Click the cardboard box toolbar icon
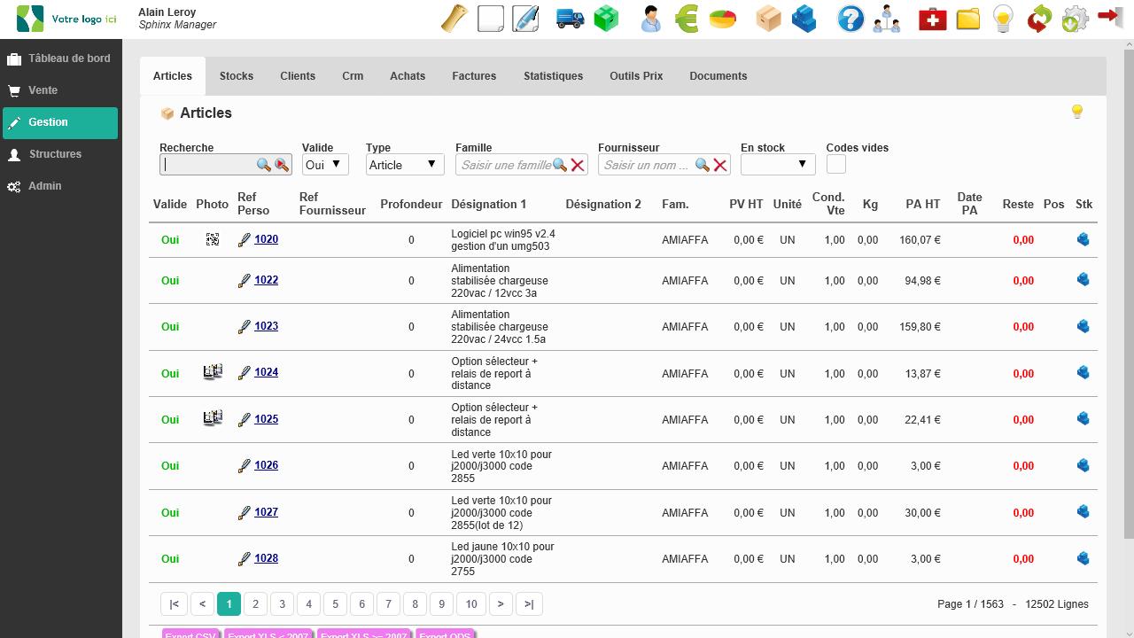This screenshot has width=1134, height=638. 768,19
